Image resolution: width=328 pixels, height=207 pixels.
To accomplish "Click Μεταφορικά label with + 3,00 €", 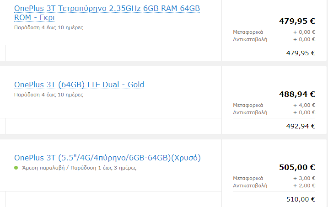I will (248, 178).
